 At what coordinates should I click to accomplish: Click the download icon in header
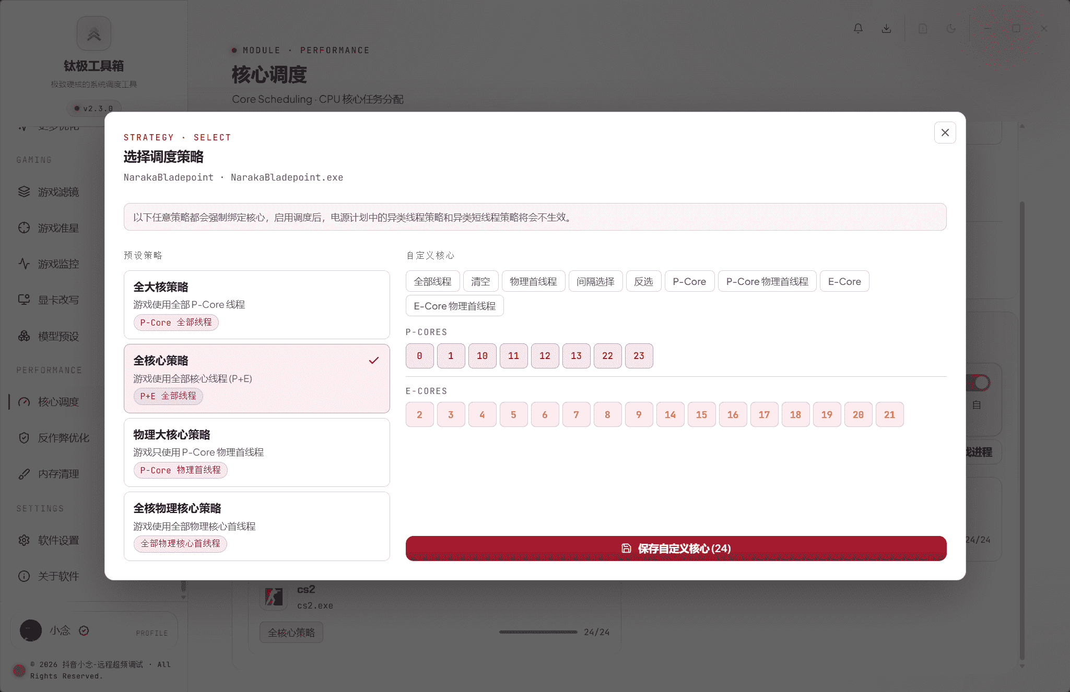pyautogui.click(x=886, y=29)
